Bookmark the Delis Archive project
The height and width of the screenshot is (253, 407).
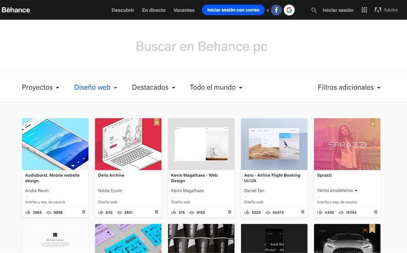click(156, 212)
